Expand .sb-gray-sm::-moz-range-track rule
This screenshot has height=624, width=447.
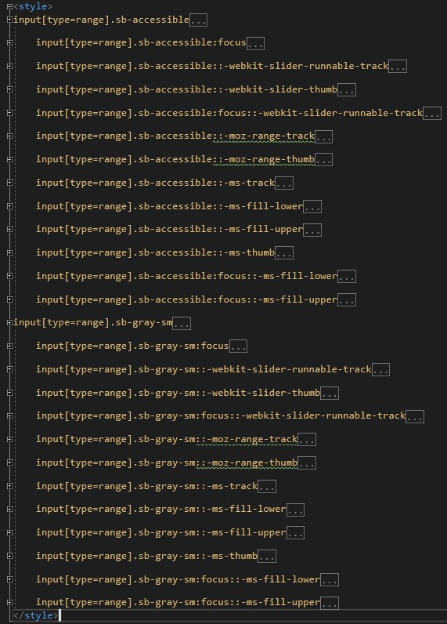(x=9, y=439)
